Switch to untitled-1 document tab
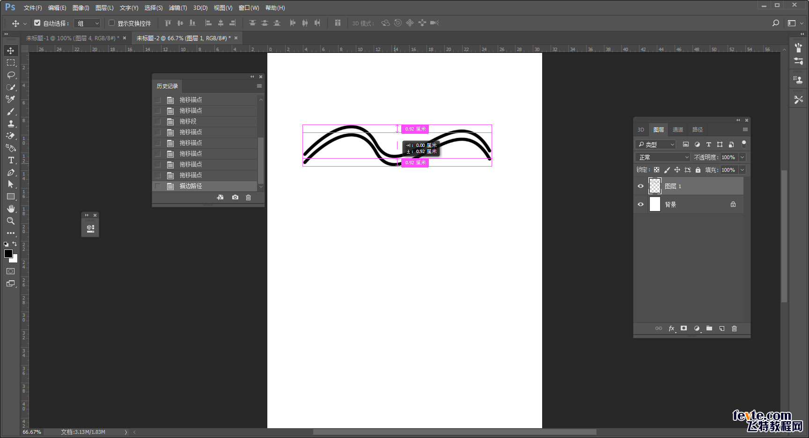The image size is (809, 438). tap(73, 38)
